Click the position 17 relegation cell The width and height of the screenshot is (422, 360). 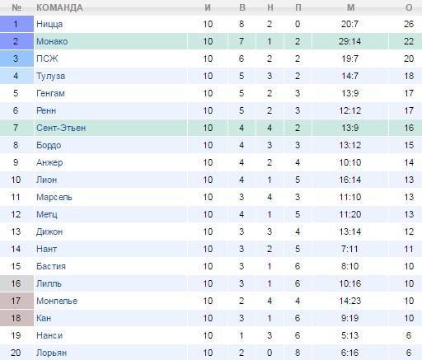[x=16, y=301]
